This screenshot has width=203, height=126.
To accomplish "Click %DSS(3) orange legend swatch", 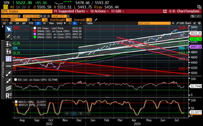I will (16, 105).
